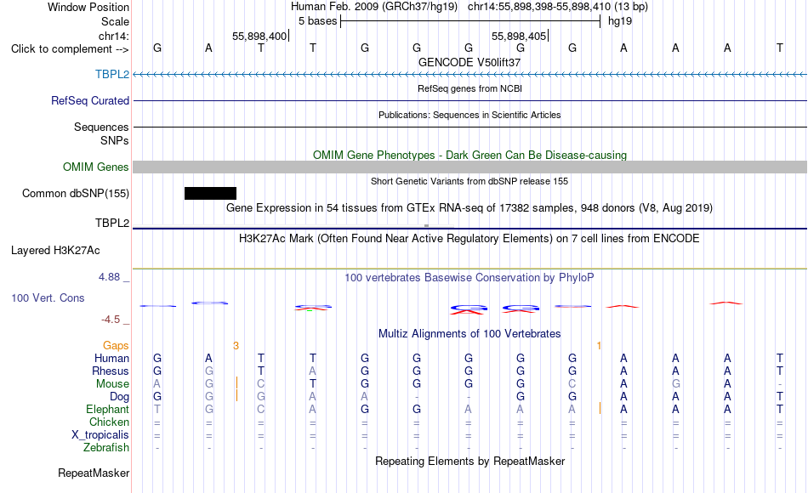Click the 55,898,405 ruler position

[x=519, y=36]
